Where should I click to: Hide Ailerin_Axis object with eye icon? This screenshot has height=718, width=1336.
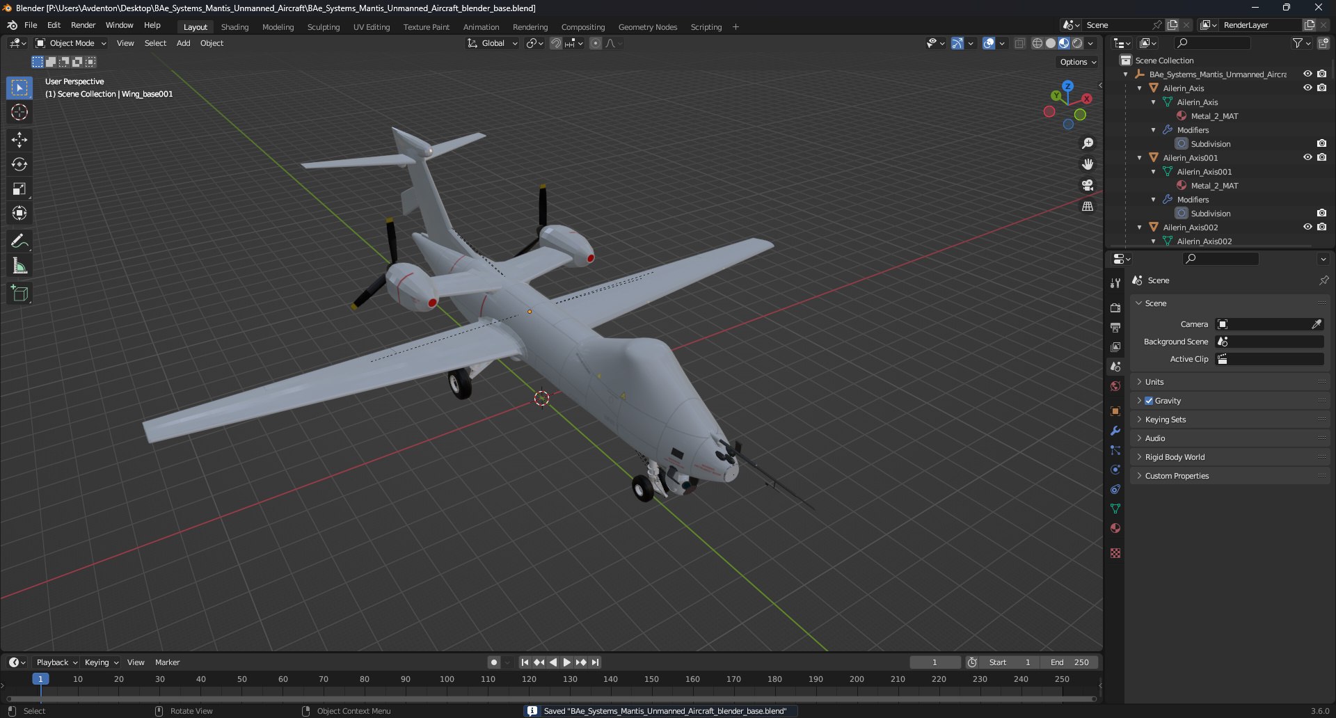(1307, 88)
